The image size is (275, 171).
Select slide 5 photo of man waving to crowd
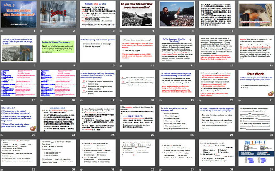(x=177, y=14)
